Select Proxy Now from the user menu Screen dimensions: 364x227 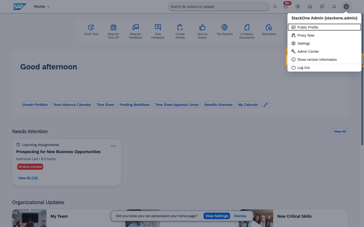(x=324, y=35)
